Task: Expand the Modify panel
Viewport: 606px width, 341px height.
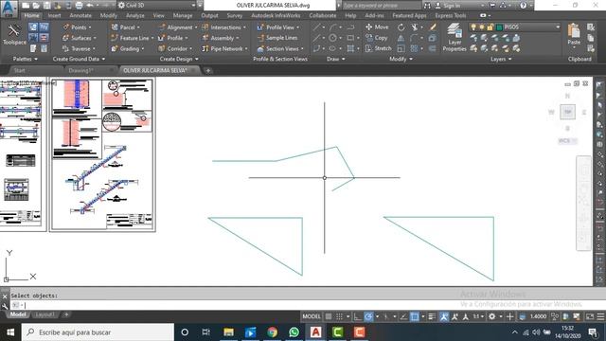Action: (401, 59)
